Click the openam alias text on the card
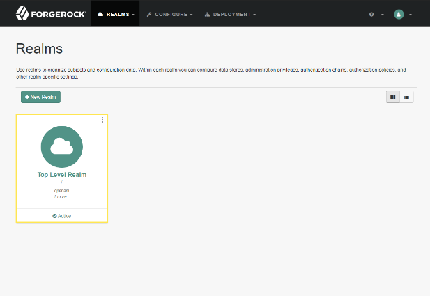Image resolution: width=430 pixels, height=296 pixels. point(61,190)
